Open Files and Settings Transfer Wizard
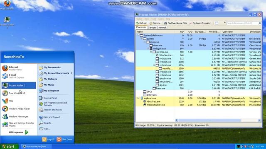 [19, 124]
